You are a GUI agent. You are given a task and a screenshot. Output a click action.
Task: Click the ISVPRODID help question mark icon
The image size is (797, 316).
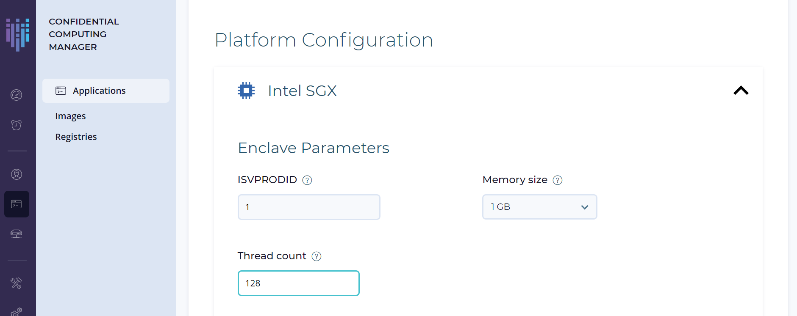(307, 180)
